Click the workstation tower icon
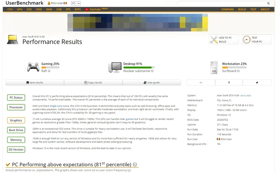 point(214,68)
